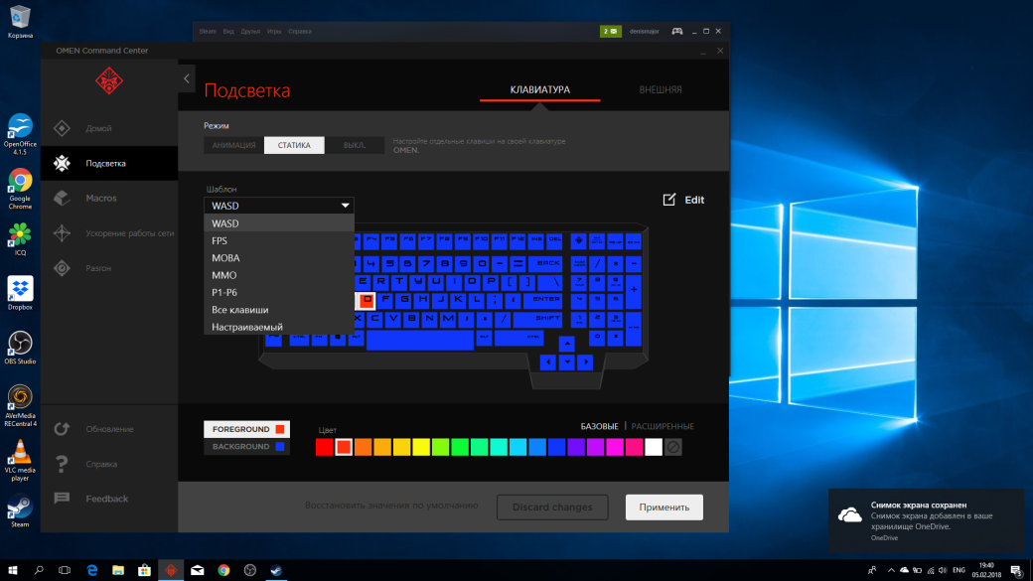Switch to the ВНЕШНЯЯ tab
Image resolution: width=1033 pixels, height=581 pixels.
[x=661, y=89]
